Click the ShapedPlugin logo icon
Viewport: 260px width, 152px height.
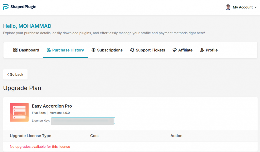coord(6,7)
